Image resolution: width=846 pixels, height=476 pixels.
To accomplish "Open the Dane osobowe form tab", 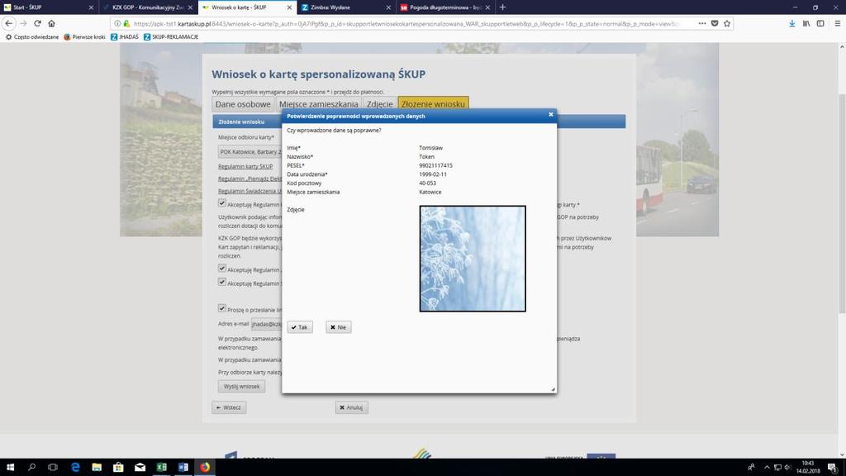I will pos(243,104).
